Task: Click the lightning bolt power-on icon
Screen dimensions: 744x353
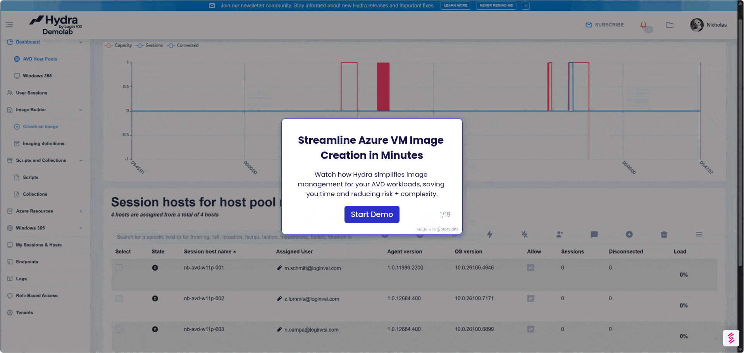Action: (490, 234)
